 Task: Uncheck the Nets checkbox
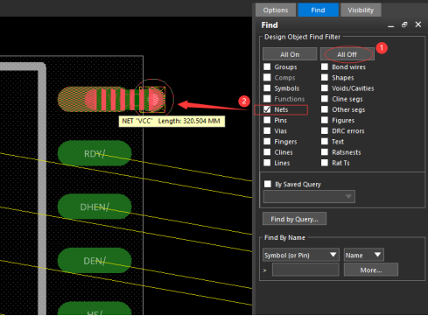pyautogui.click(x=267, y=109)
